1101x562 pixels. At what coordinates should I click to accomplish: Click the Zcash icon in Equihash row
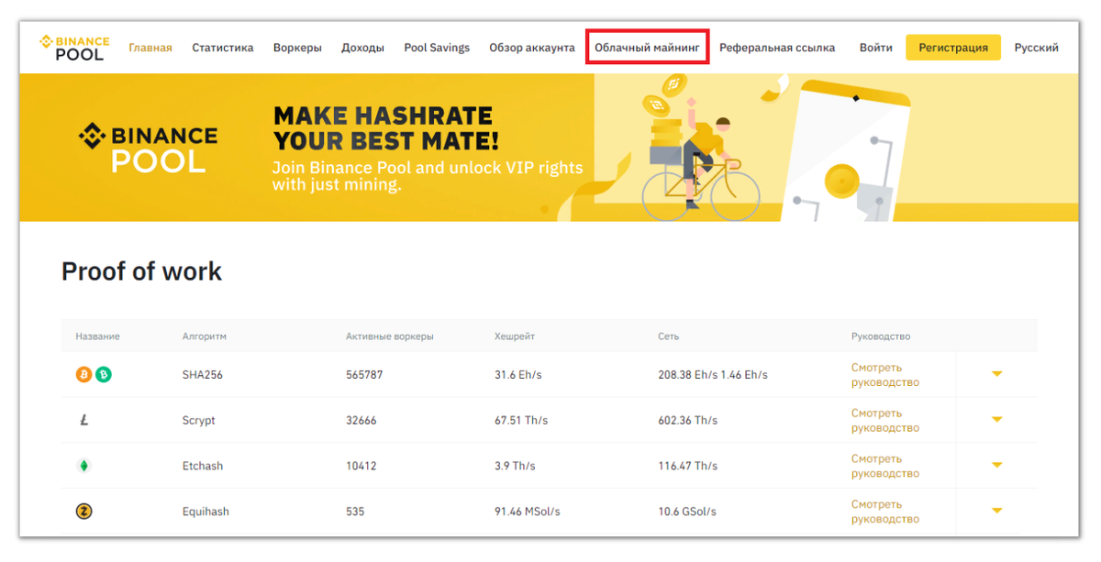(x=84, y=512)
